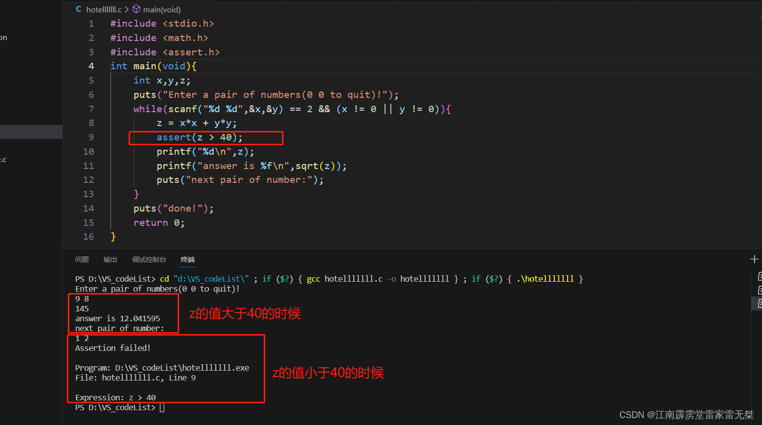Viewport: 762px width, 425px height.
Task: Click the gcc compile command in terminal
Action: click(x=378, y=279)
